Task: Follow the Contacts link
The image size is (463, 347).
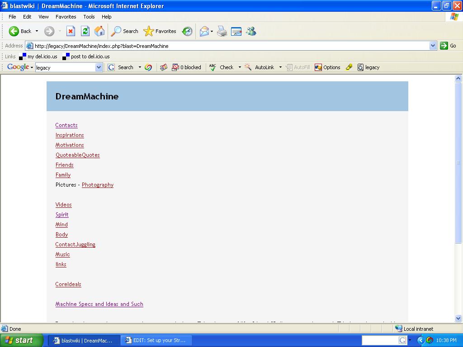Action: tap(66, 125)
